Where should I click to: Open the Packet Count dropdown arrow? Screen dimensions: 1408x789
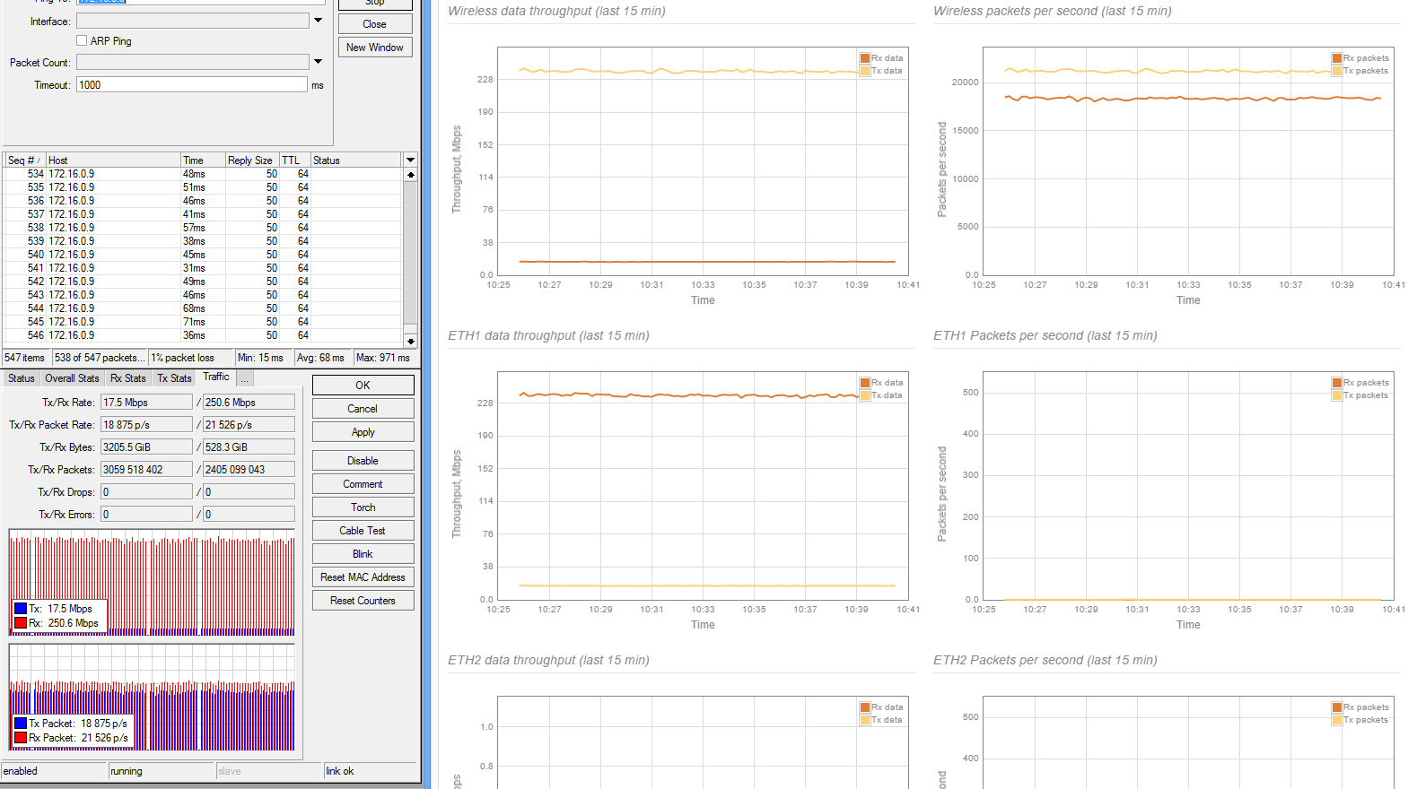point(318,62)
